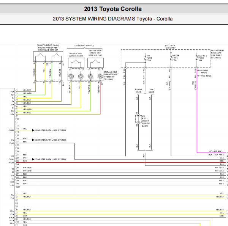Click the "D2+" terminal label

point(12,114)
